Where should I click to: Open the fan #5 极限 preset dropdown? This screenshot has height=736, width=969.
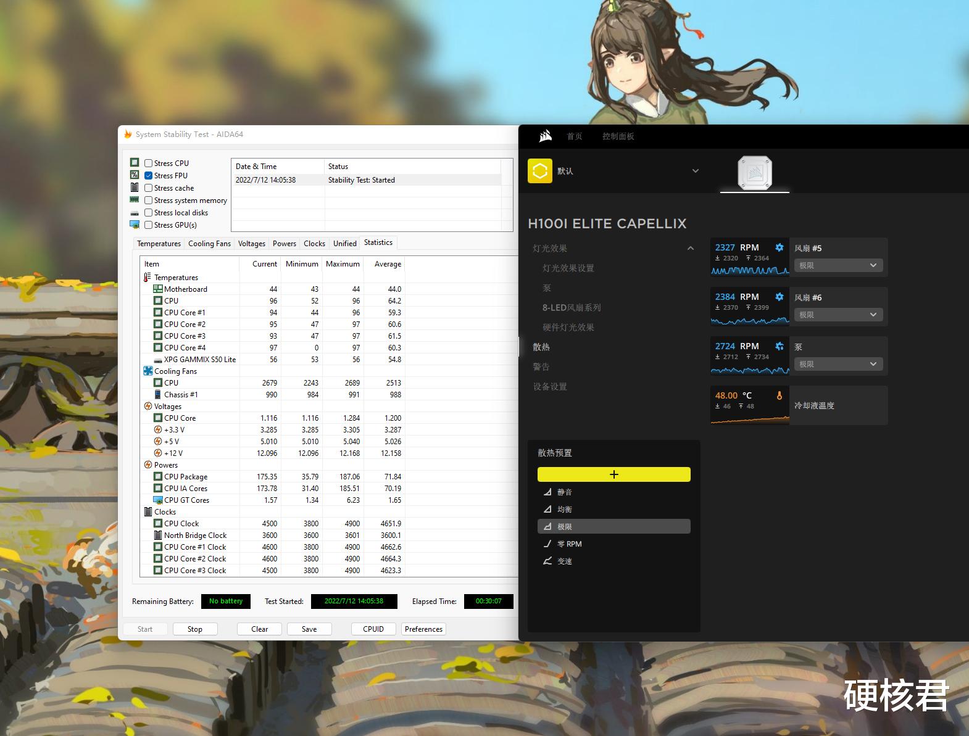[838, 265]
